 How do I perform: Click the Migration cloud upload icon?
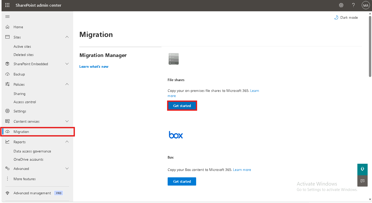click(x=7, y=132)
